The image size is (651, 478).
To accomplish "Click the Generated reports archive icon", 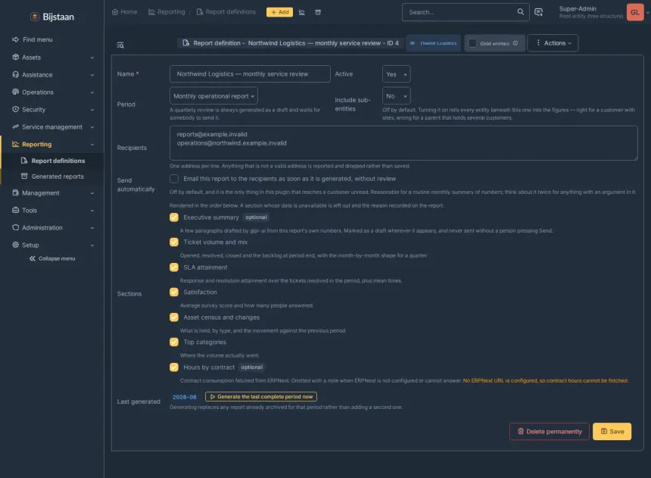I will point(24,177).
